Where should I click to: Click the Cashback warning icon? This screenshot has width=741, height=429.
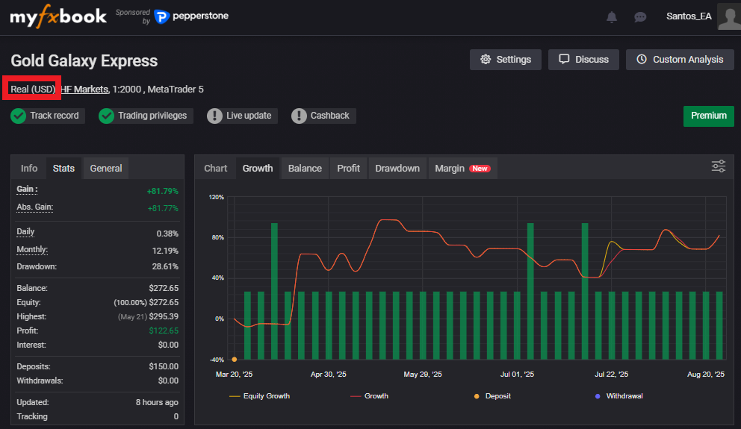click(300, 116)
